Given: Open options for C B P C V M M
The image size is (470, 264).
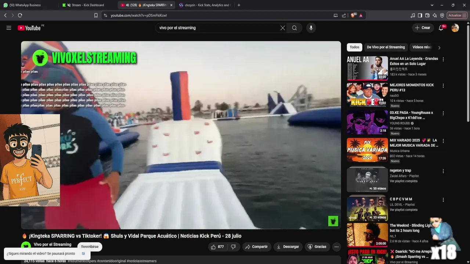Looking at the screenshot, I should pos(443,200).
